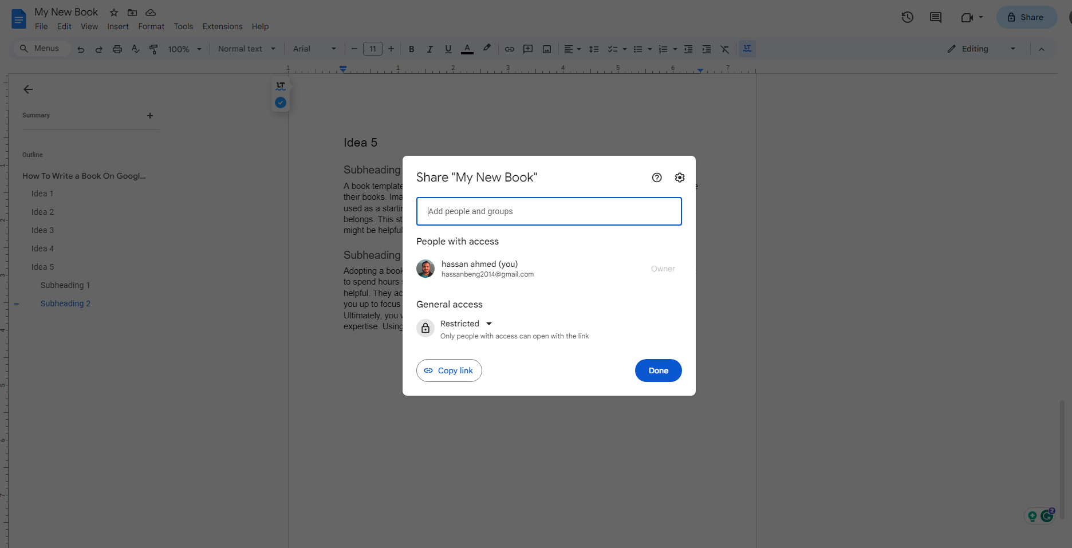Increase the paragraph indent
This screenshot has width=1072, height=548.
click(x=707, y=49)
